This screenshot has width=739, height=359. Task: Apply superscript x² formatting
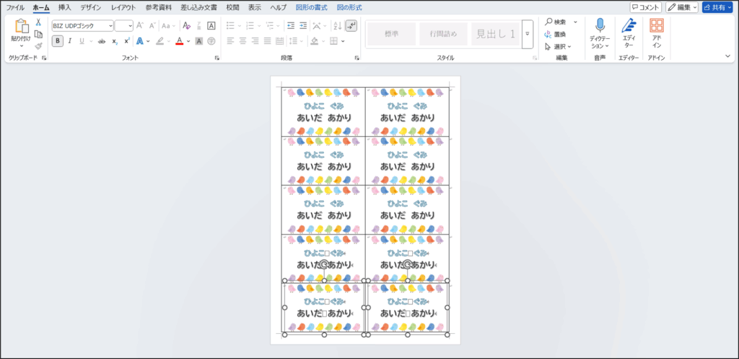point(127,41)
